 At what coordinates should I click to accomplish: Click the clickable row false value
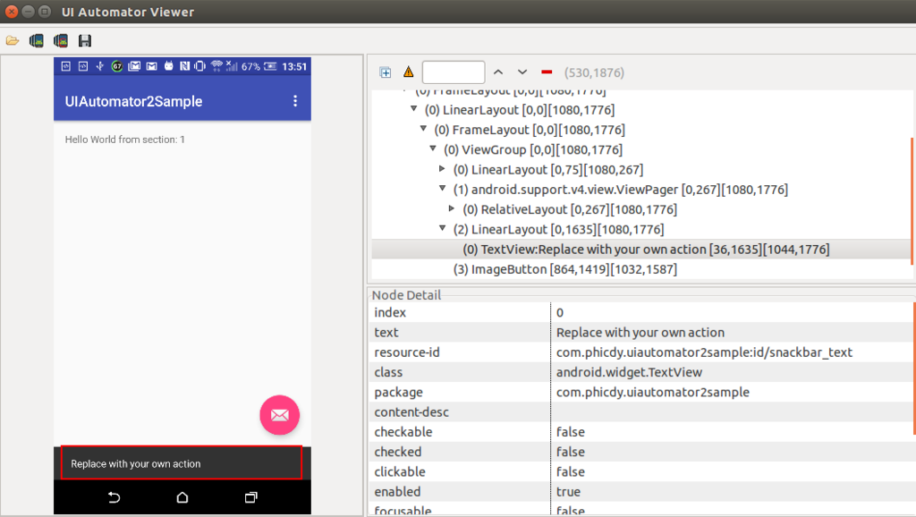[x=570, y=471]
